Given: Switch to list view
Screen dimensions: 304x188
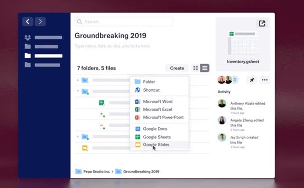Looking at the screenshot, I should pos(205,68).
